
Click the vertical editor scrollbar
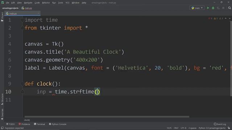[x=231, y=58]
